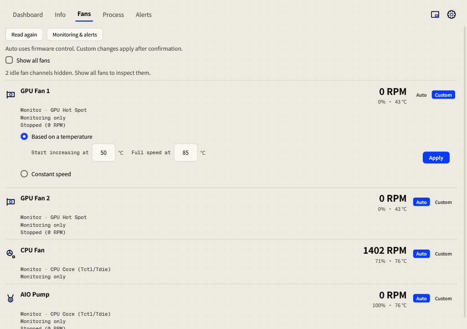Screen dimensions: 467x329
Task: Open the compact window mode icon
Action: click(x=435, y=15)
